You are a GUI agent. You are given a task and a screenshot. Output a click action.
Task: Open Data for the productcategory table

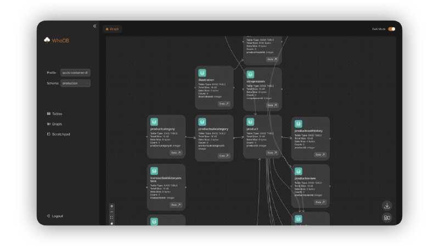coord(176,153)
